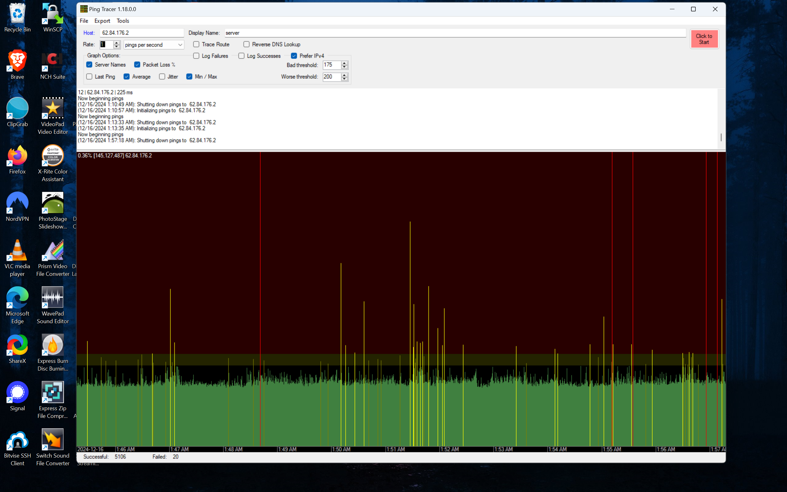Open the Tools menu
The width and height of the screenshot is (787, 492).
[123, 21]
